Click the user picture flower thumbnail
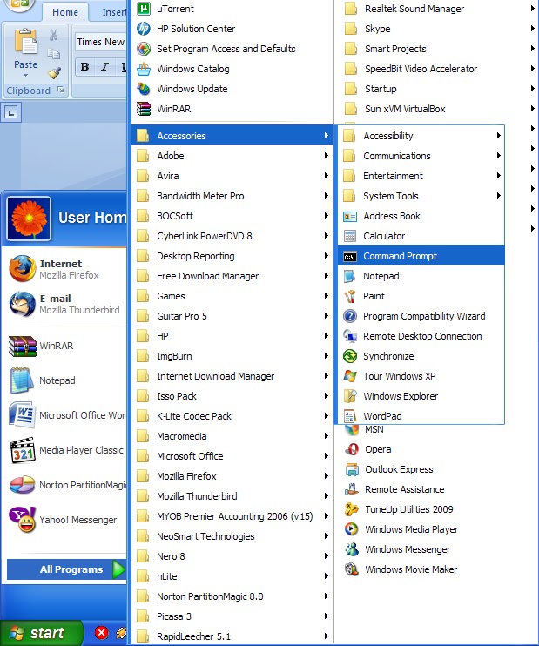This screenshot has height=646, width=539. click(x=29, y=219)
